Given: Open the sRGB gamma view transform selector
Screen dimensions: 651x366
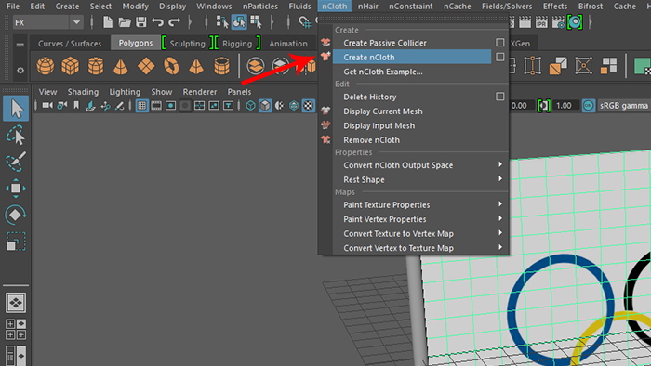Looking at the screenshot, I should [x=624, y=106].
